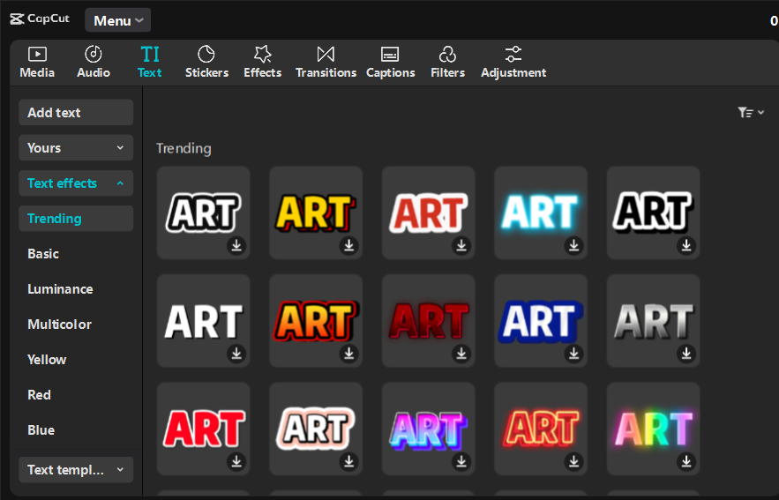Select the Luminance category
The image size is (779, 500).
(x=60, y=289)
